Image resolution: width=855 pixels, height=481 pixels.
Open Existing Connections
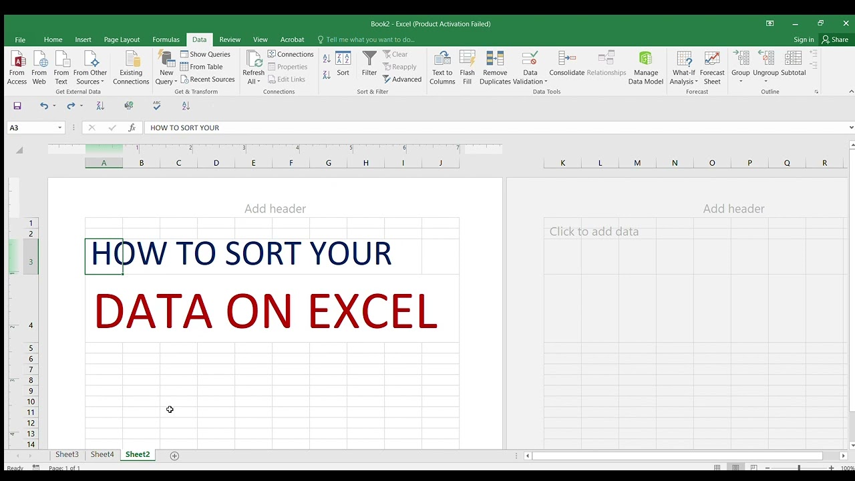pos(131,67)
